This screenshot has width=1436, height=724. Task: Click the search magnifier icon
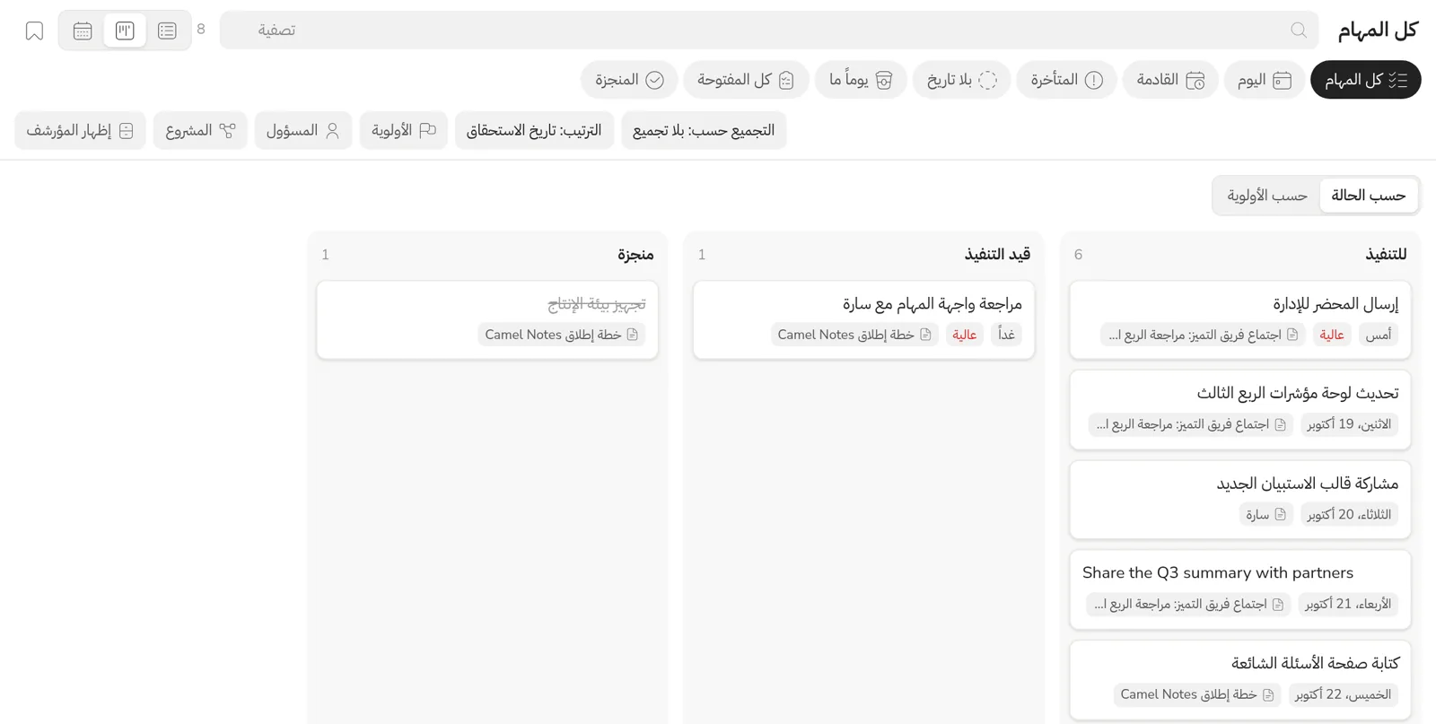point(1298,31)
